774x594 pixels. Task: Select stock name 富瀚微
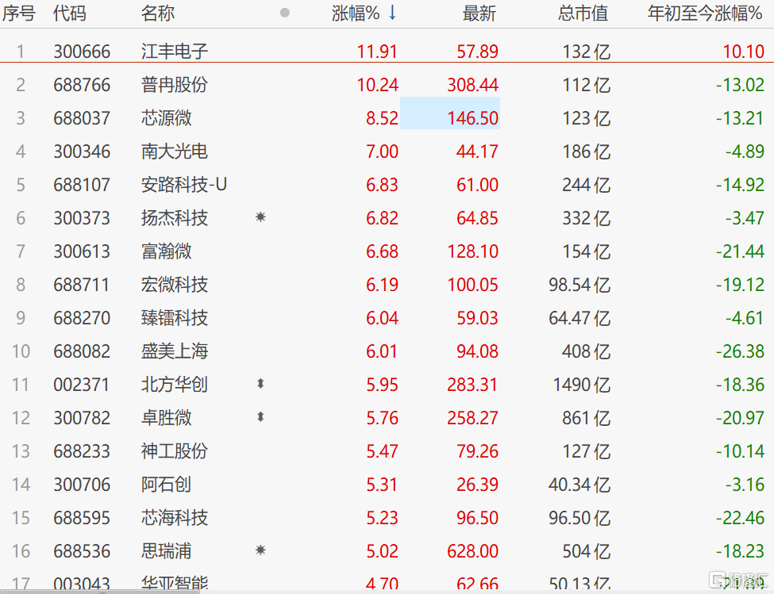167,251
